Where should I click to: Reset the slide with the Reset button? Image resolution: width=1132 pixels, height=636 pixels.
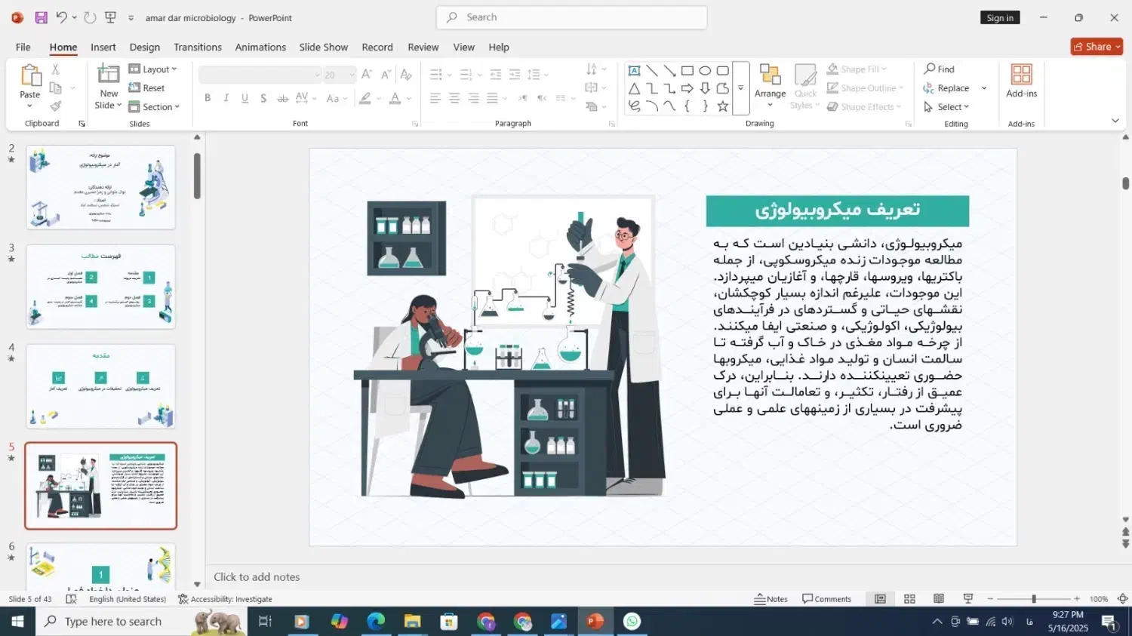coord(147,88)
